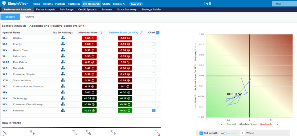This screenshot has height=136, width=297.
Task: Sort by Relative Score sort icon
Action: tap(141, 33)
